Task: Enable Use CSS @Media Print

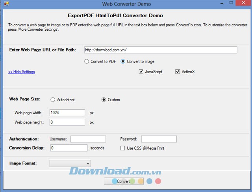Action: point(123,148)
